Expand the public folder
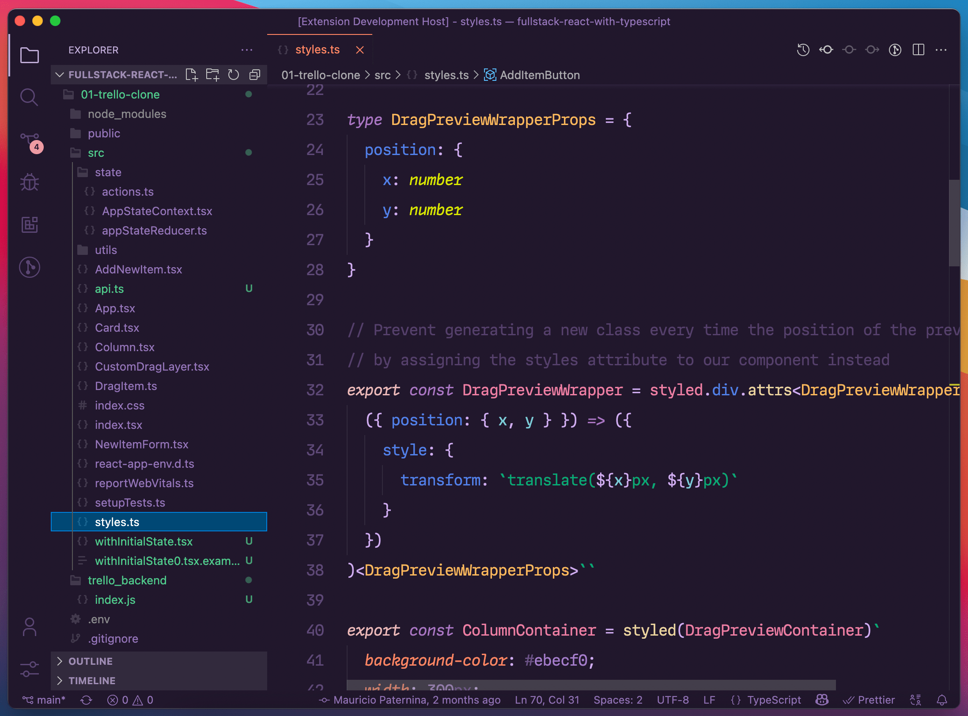This screenshot has height=716, width=968. [x=159, y=133]
